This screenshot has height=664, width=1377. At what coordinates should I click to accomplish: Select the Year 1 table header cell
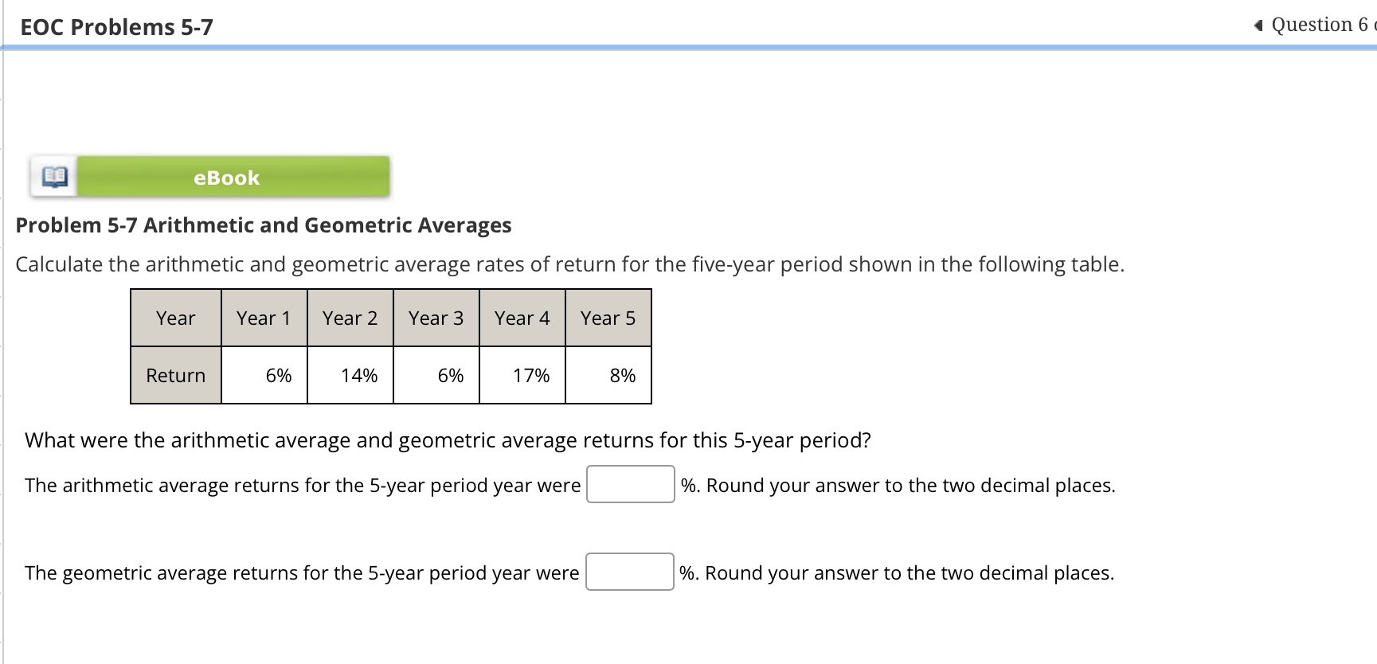click(264, 318)
